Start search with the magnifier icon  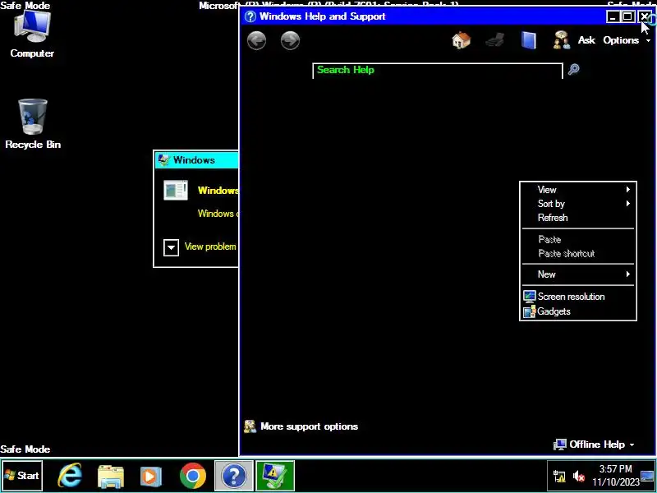click(573, 69)
